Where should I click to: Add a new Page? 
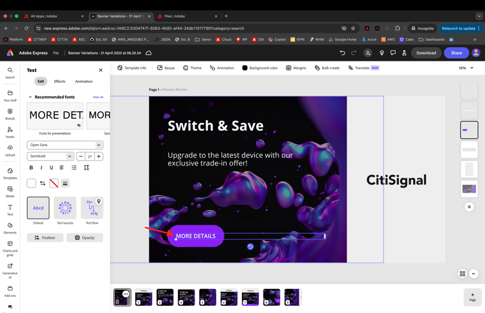click(x=472, y=297)
